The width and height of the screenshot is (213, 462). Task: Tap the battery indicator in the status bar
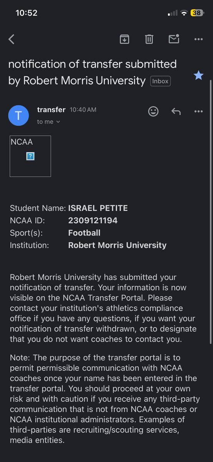click(197, 13)
